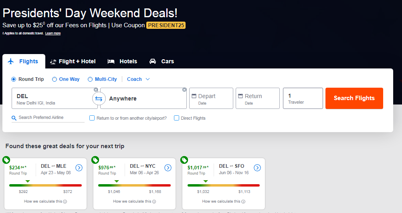The height and width of the screenshot is (213, 402).
Task: Open the DEL to SFO deal arrow
Action: tap(257, 168)
